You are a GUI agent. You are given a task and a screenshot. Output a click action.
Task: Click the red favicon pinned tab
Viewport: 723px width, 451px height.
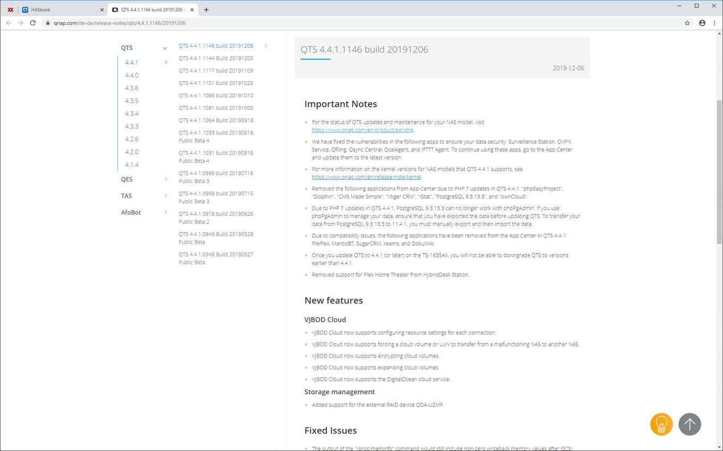pyautogui.click(x=10, y=10)
